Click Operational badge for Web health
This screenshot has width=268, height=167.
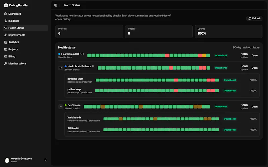pyautogui.click(x=230, y=119)
